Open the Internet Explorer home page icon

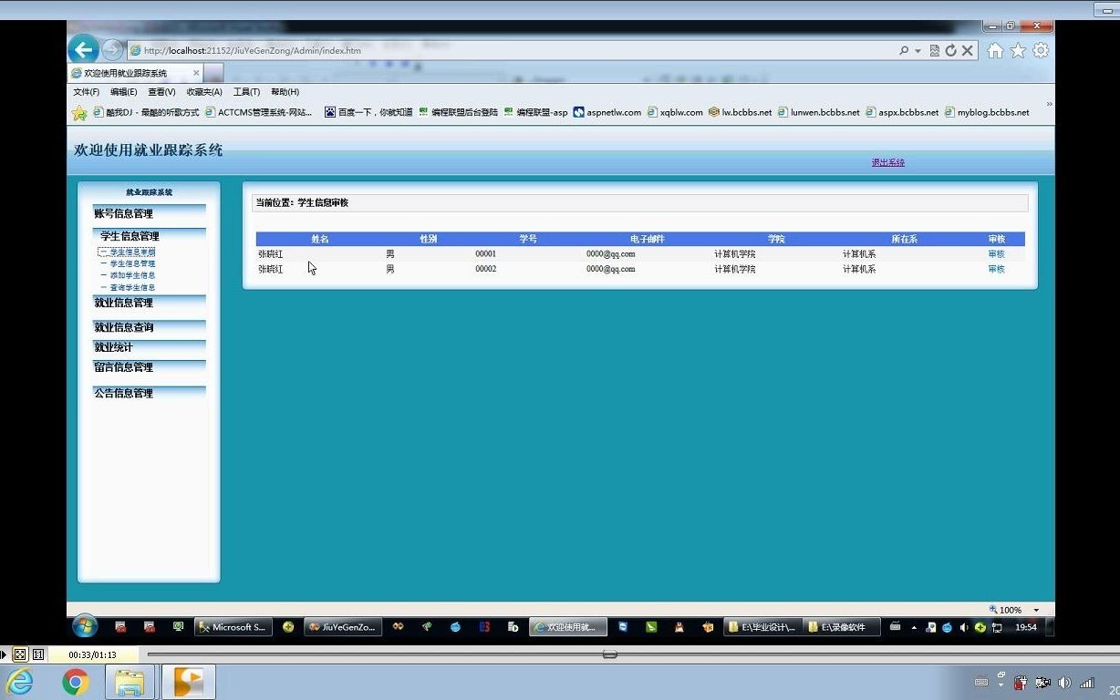tap(995, 51)
